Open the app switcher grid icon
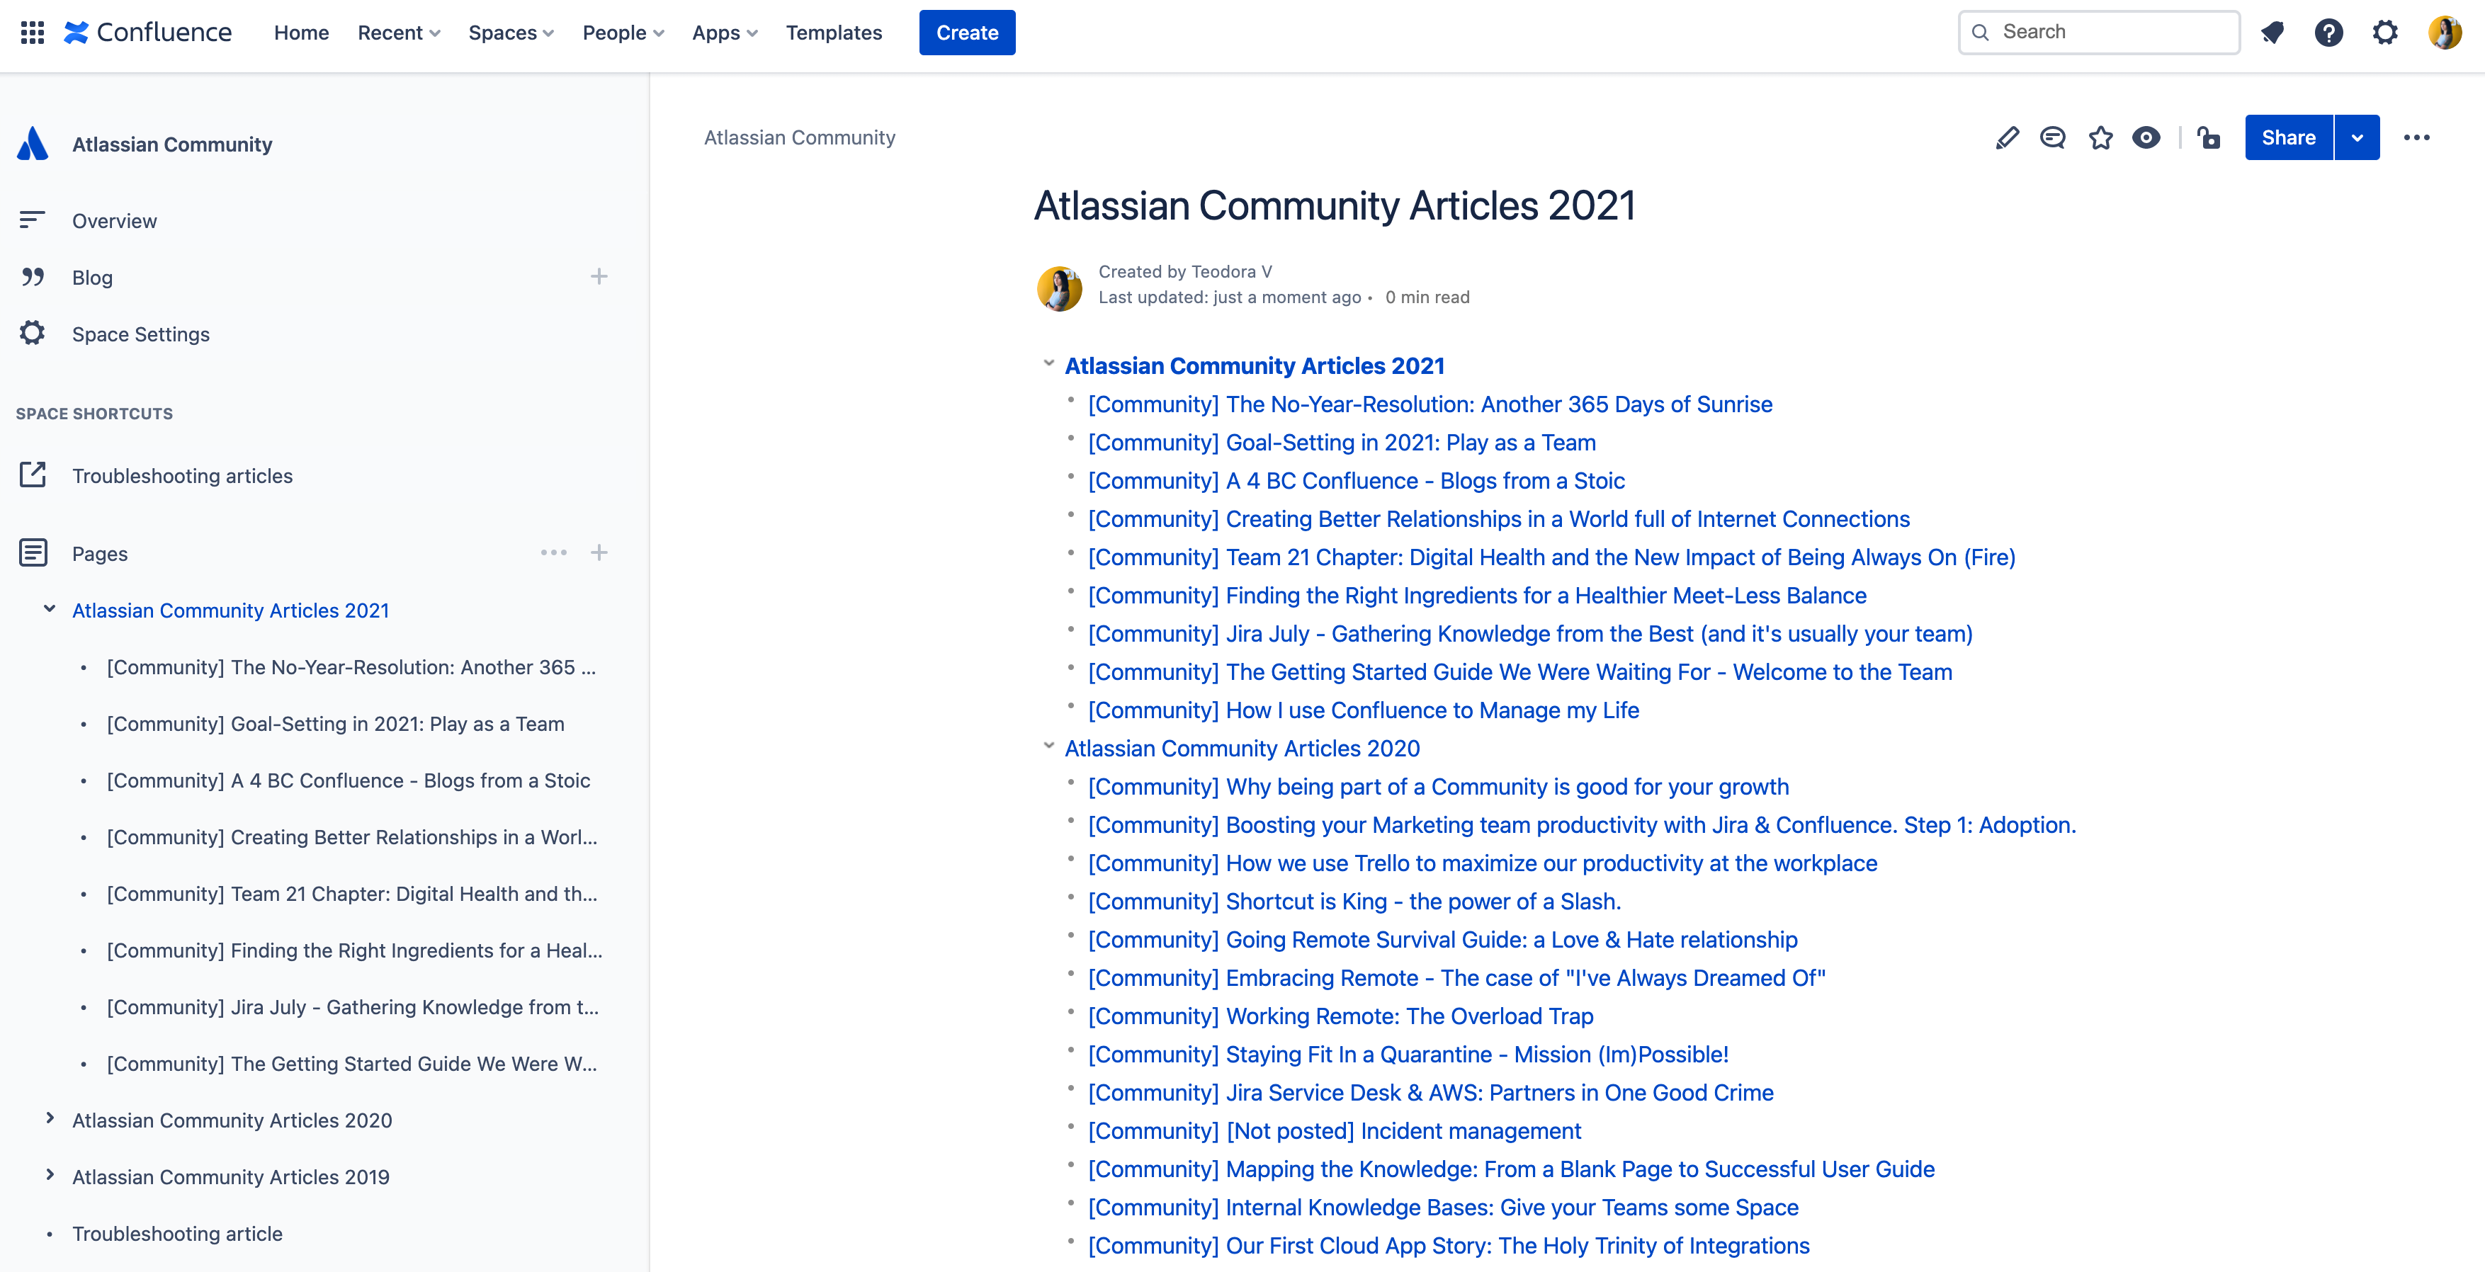Image resolution: width=2485 pixels, height=1272 pixels. coord(33,33)
